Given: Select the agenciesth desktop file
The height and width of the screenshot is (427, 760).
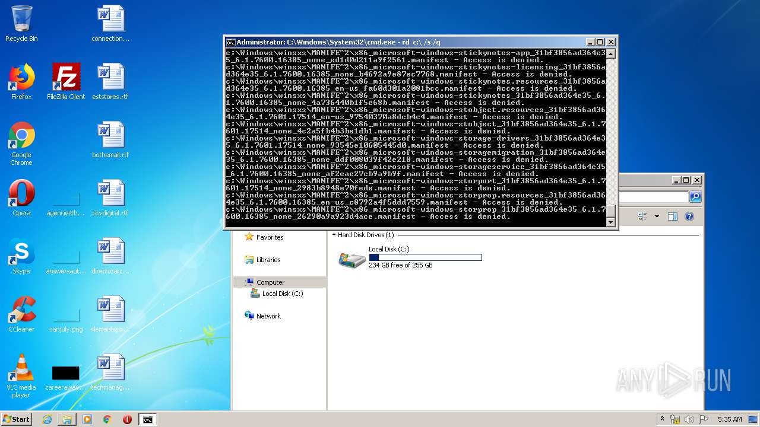Looking at the screenshot, I should tap(66, 203).
